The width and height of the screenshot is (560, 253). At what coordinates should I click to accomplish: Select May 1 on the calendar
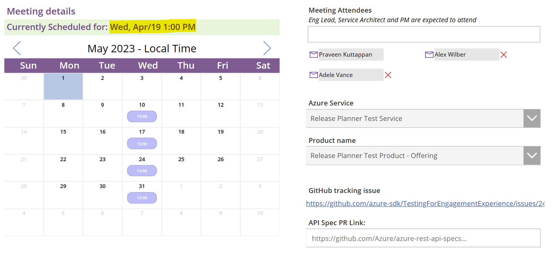tap(63, 87)
